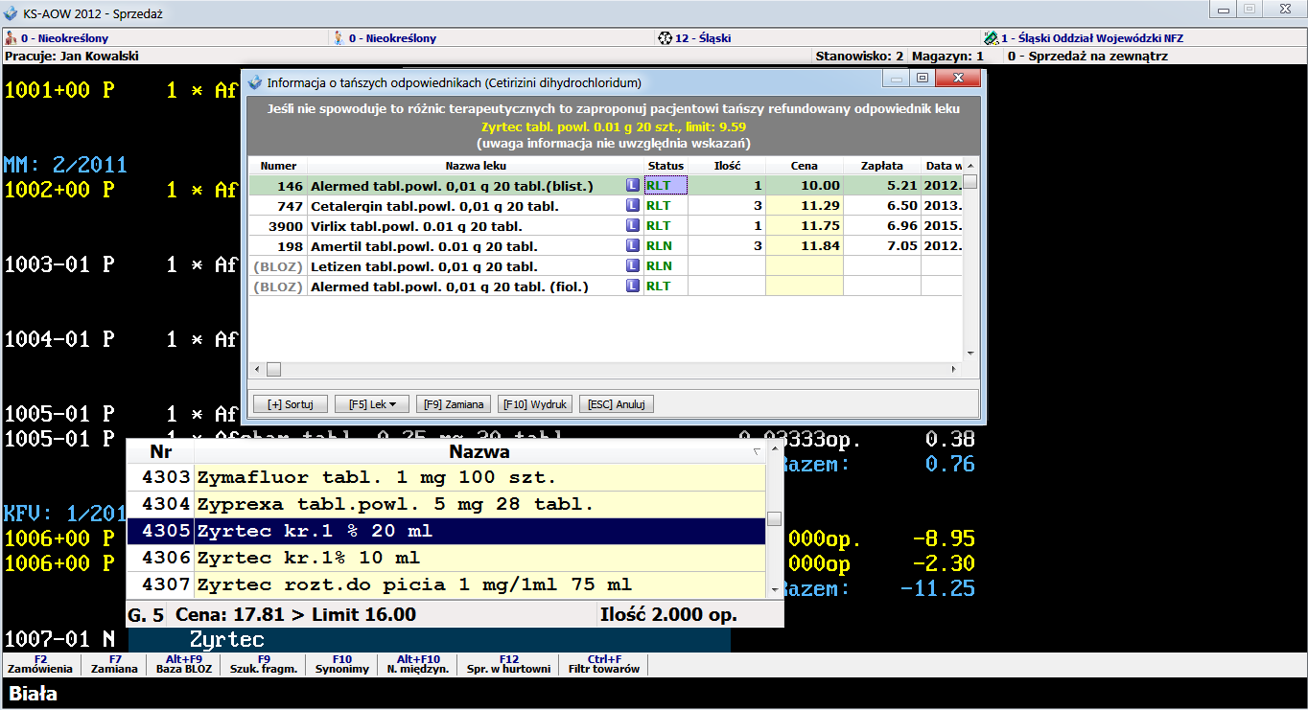Click the L icon in the Virlix row
Screen dimensions: 1308x710
(632, 225)
